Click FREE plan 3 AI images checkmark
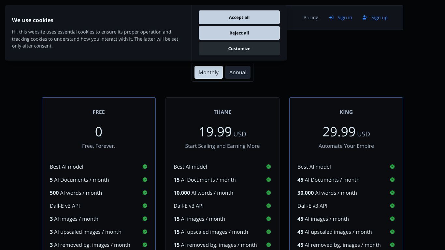Screen dimensions: 445x250 click(145, 219)
